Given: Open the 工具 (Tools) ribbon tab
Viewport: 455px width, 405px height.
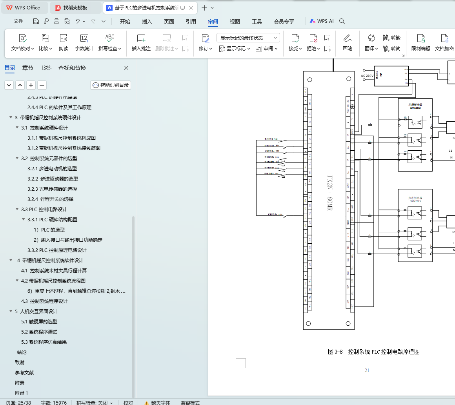Looking at the screenshot, I should pos(257,22).
